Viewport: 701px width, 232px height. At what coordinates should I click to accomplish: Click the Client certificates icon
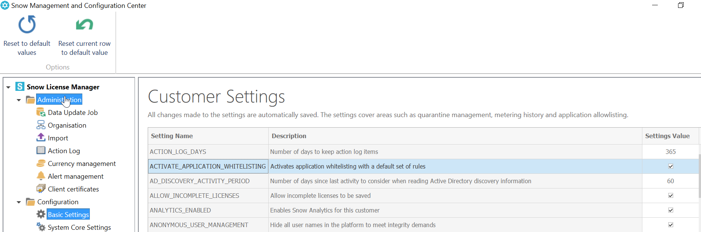point(41,189)
